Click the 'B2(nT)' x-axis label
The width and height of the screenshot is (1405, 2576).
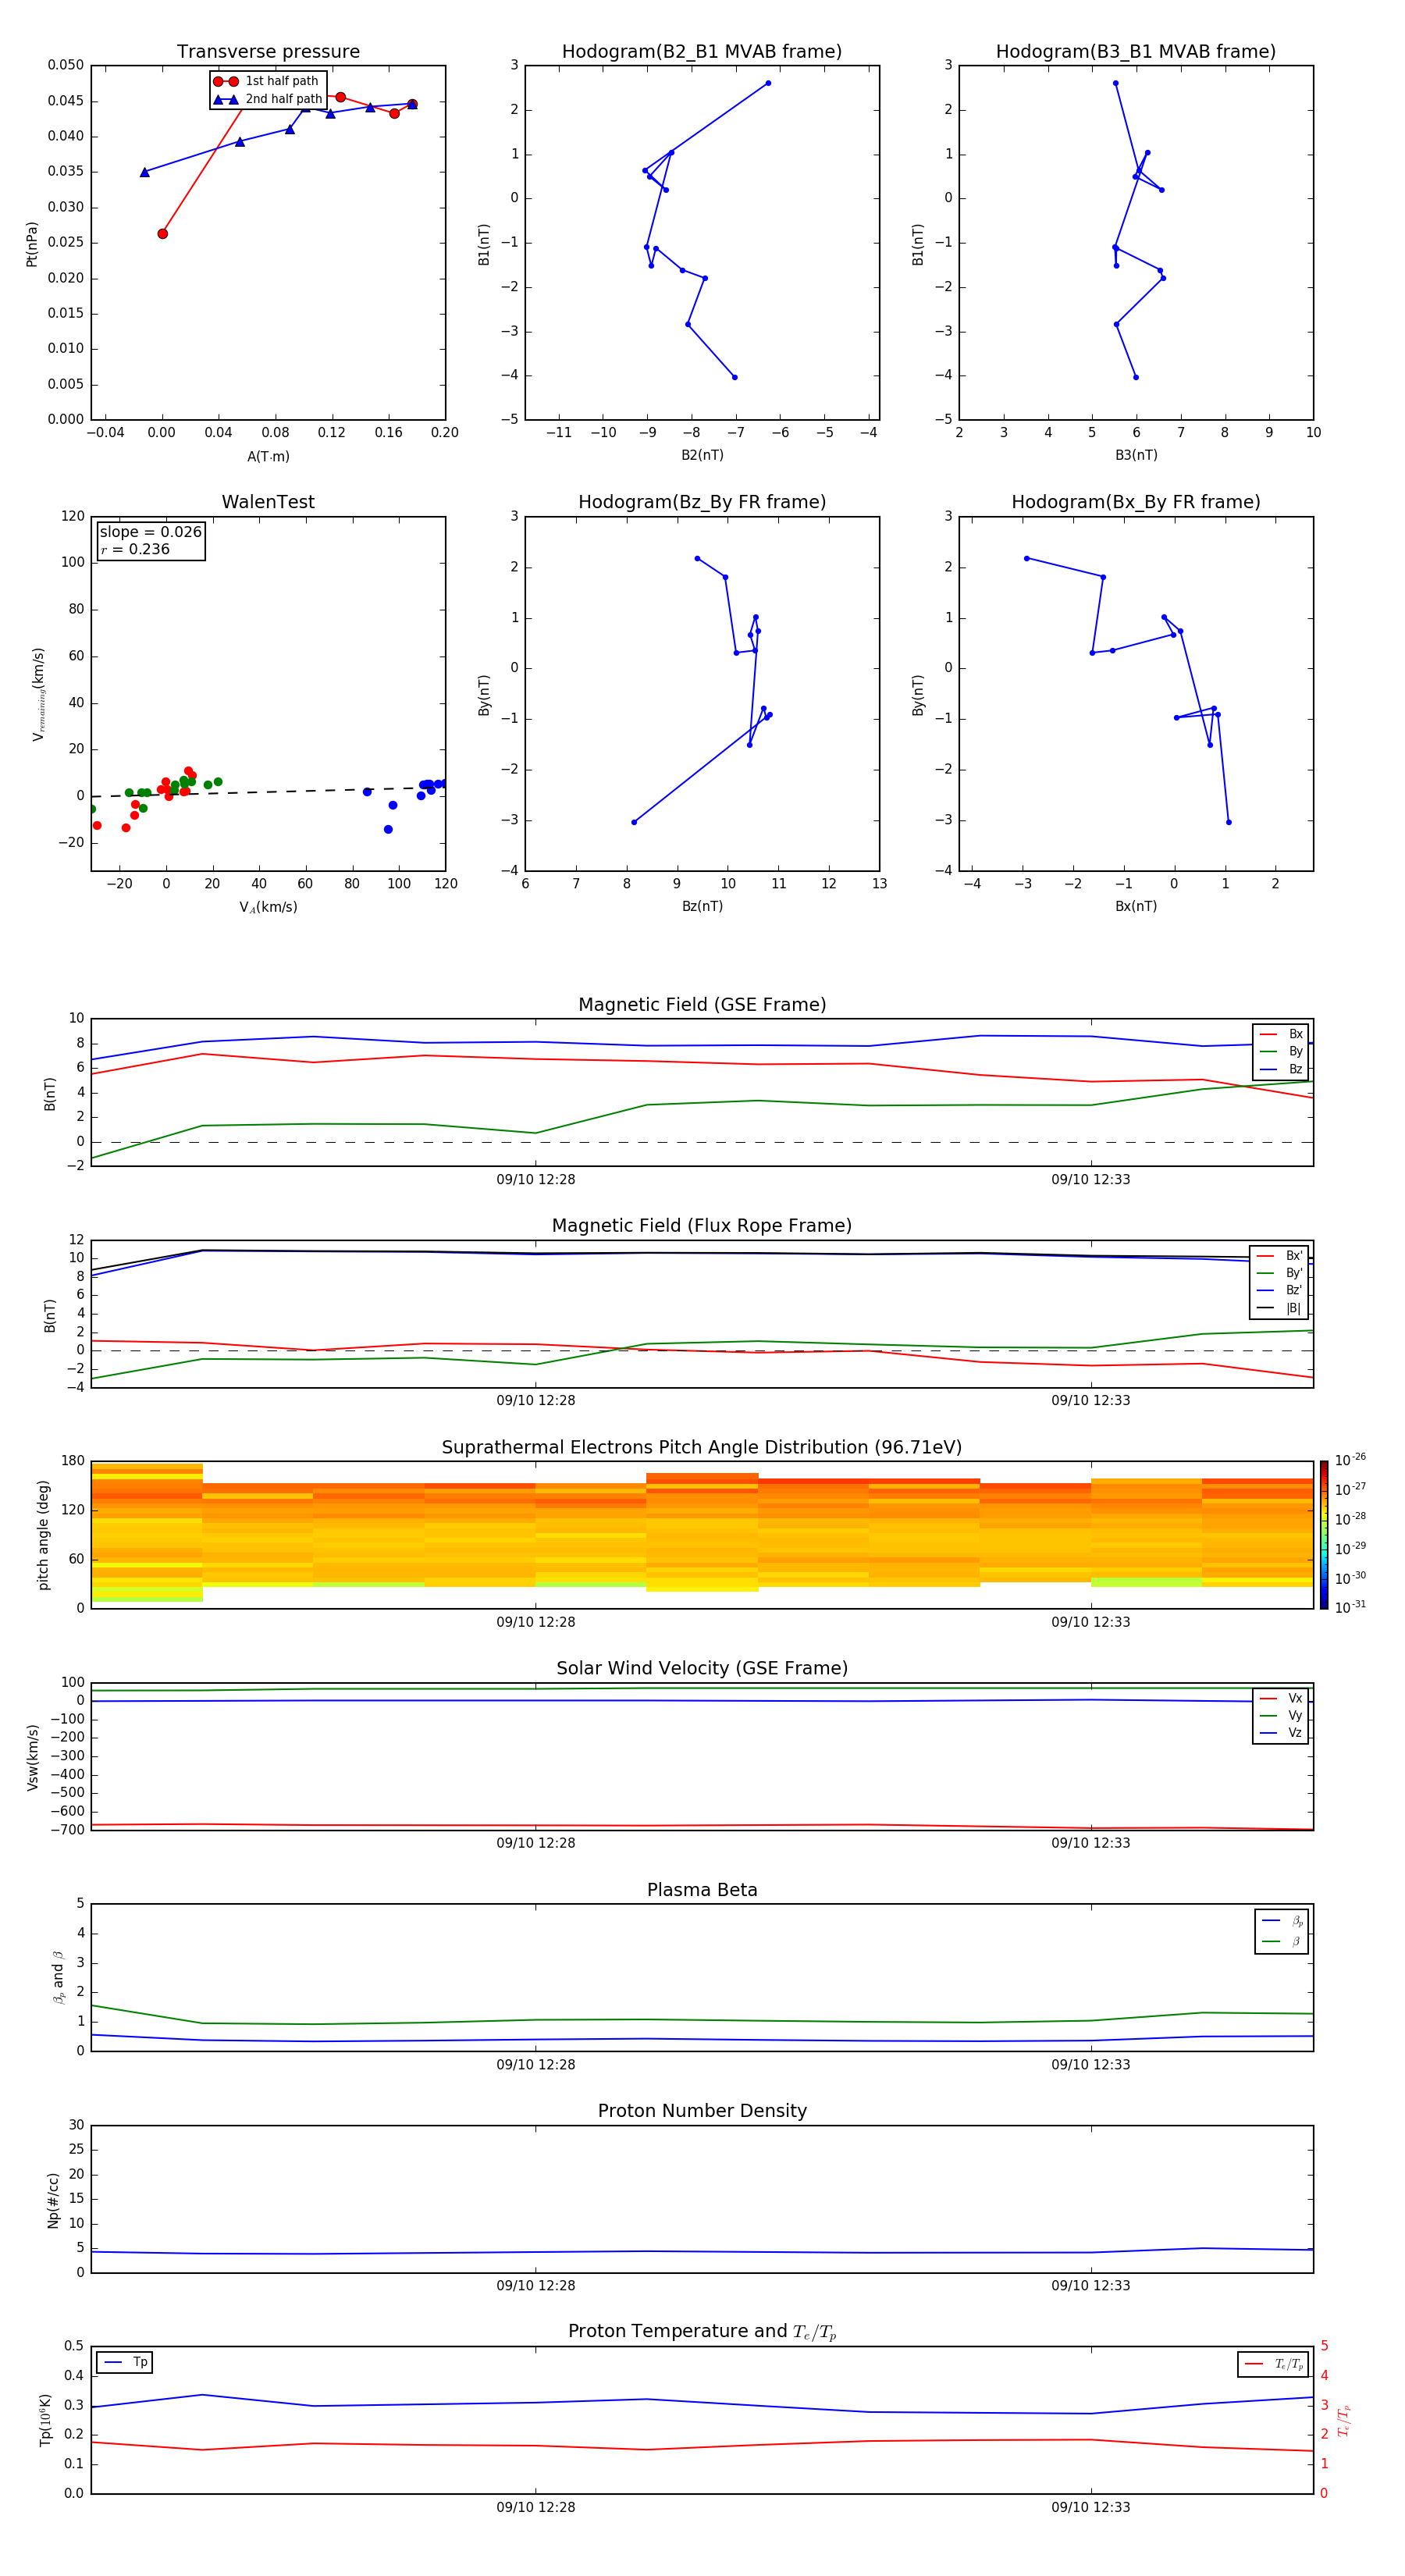(702, 456)
